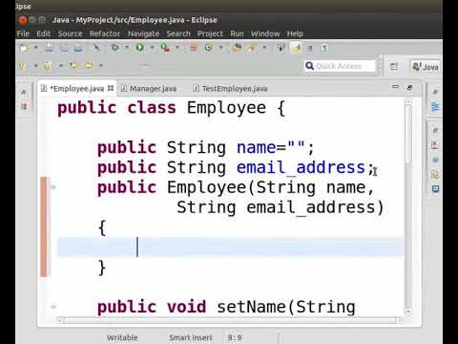Open the Declaration view icon in right trim

pos(435,175)
